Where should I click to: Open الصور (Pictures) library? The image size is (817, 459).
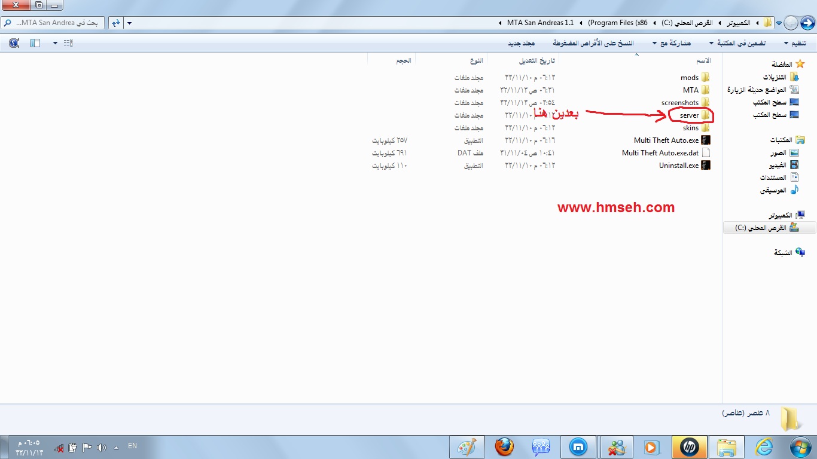click(x=778, y=153)
